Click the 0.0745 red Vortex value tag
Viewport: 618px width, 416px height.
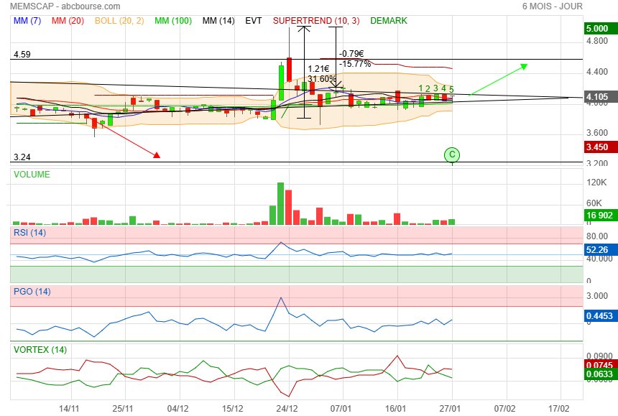pos(599,364)
